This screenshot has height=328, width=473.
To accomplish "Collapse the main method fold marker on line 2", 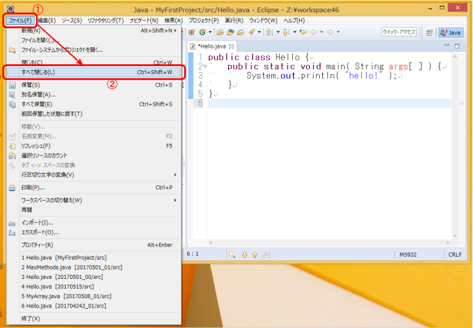I will 205,66.
